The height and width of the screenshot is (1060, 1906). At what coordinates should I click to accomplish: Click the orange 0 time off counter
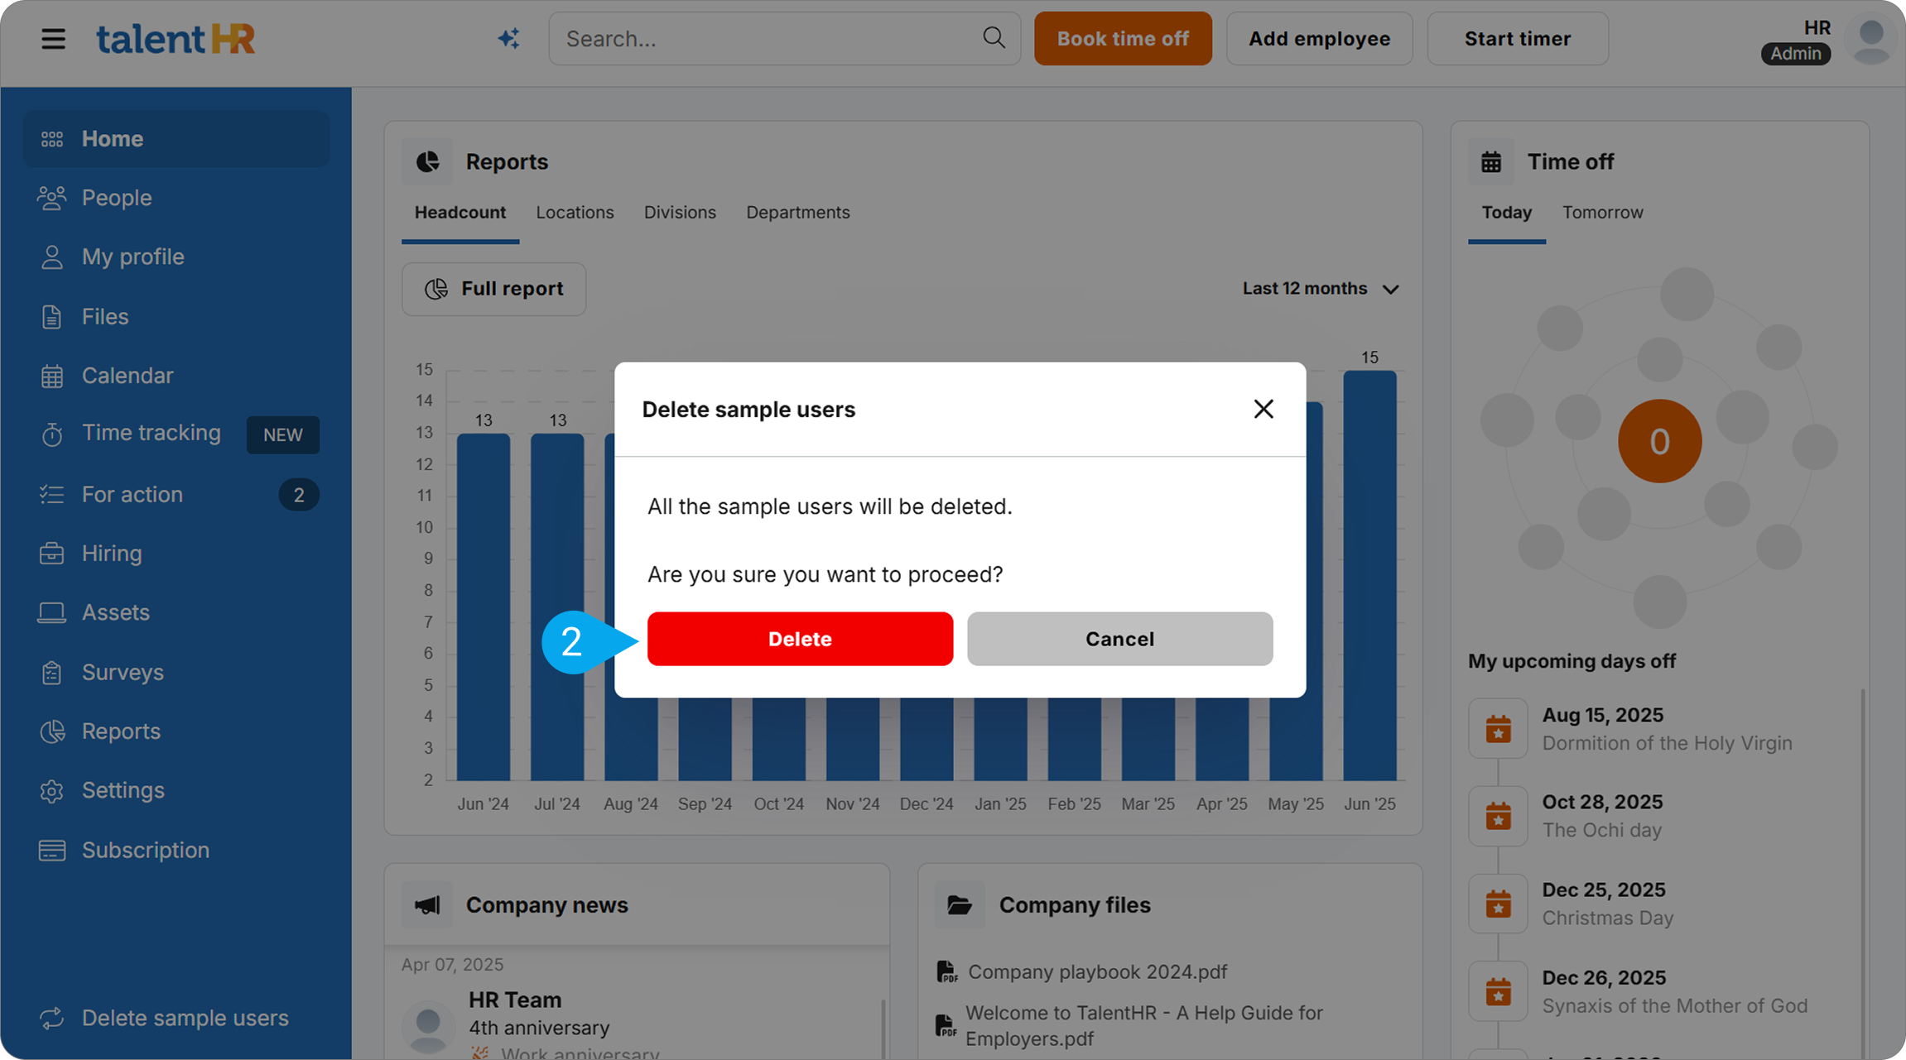click(x=1660, y=441)
